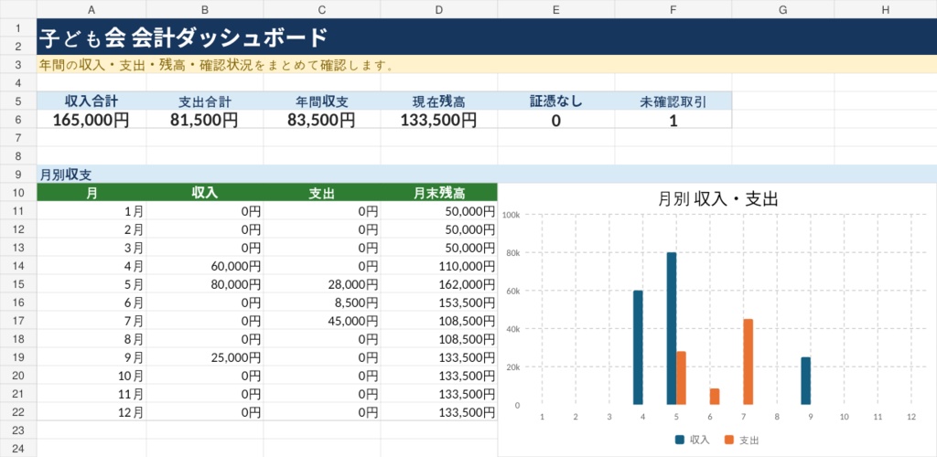The height and width of the screenshot is (457, 937).
Task: Click the subtitle cell starting with 年間の収入
Action: [487, 64]
